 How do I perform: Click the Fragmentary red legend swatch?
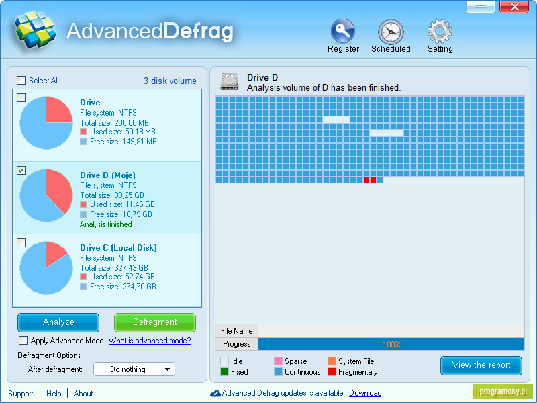point(332,372)
